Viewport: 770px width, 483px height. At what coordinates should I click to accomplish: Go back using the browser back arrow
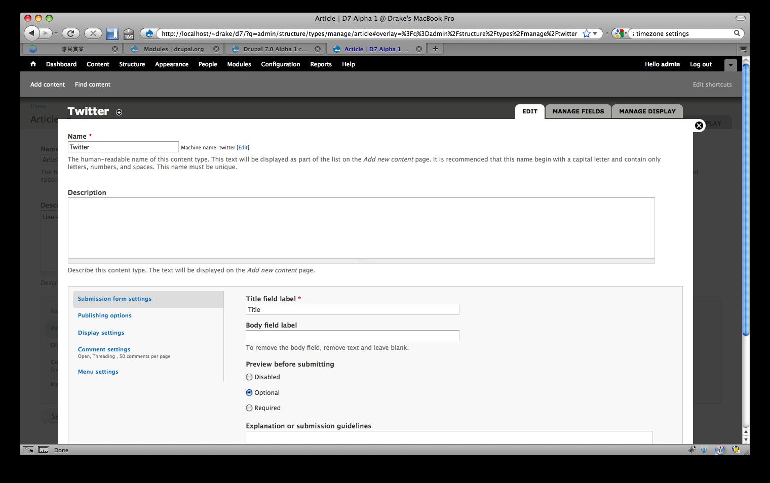pyautogui.click(x=31, y=33)
